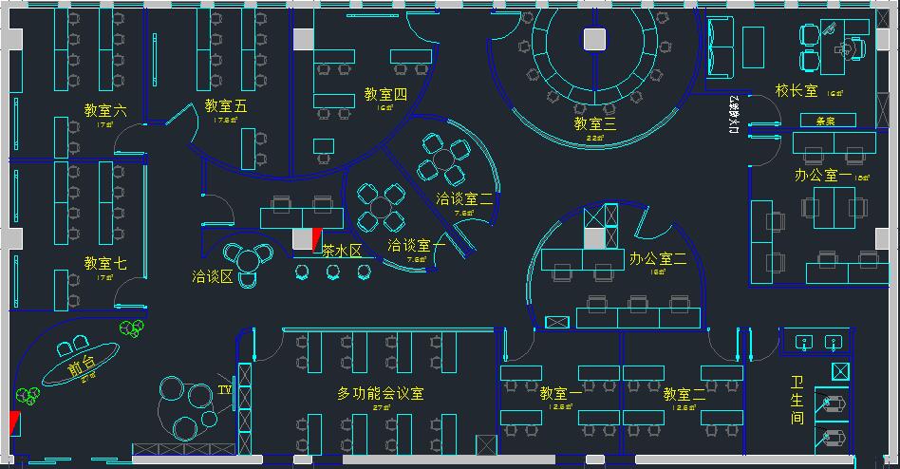The height and width of the screenshot is (469, 900).
Task: Click the square column in 教室三 center
Action: tap(594, 39)
